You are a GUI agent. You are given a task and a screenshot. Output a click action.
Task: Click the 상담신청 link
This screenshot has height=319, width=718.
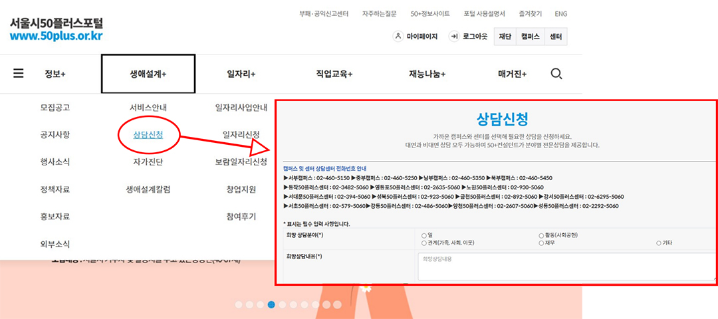click(x=148, y=135)
